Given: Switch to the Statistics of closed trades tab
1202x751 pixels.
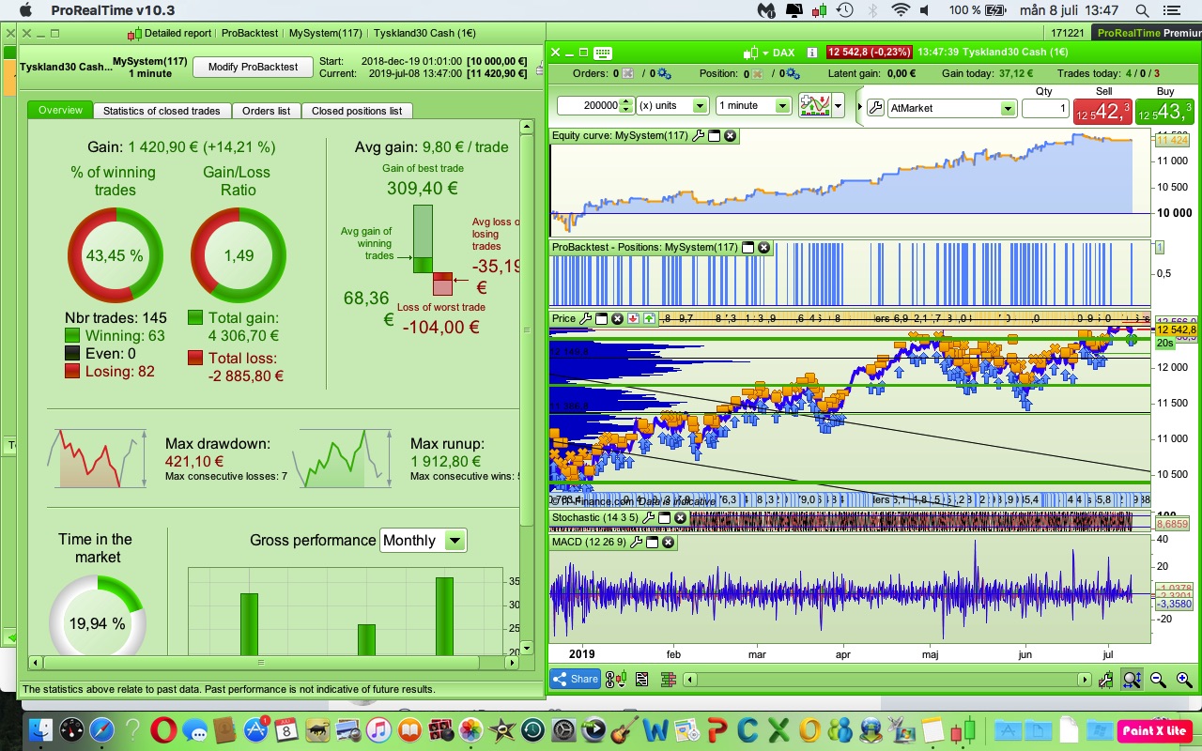Looking at the screenshot, I should 162,110.
